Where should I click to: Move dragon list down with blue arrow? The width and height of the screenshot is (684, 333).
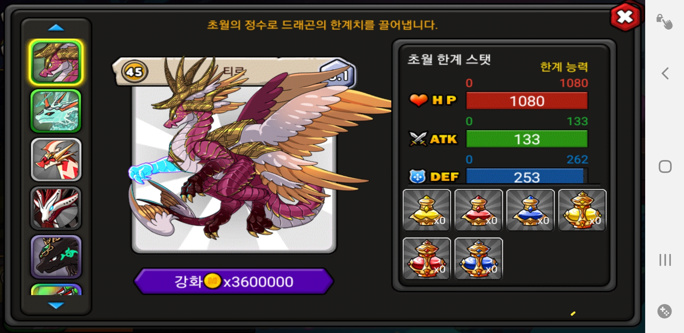56,305
